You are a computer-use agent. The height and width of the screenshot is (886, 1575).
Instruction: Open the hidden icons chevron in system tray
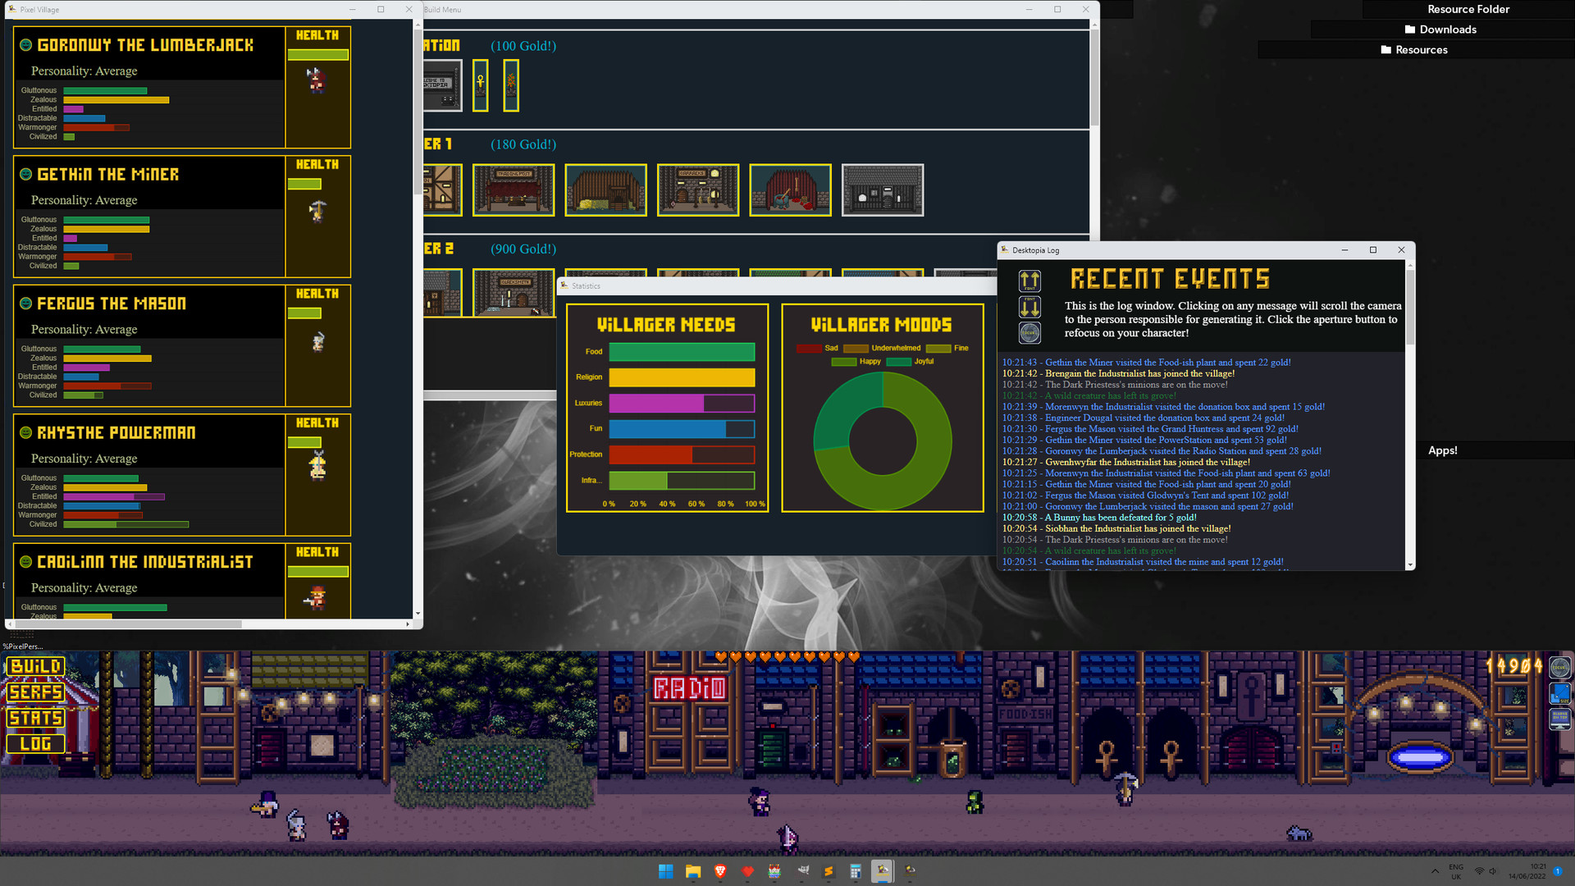point(1436,871)
